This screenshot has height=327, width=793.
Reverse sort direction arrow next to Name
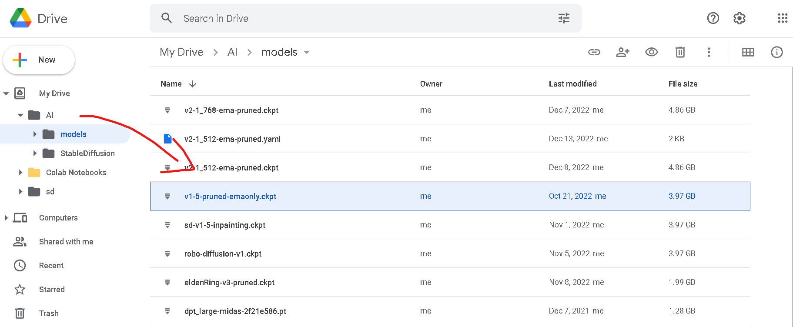point(192,83)
